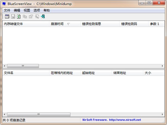Sort by 在堆栈内的地址 column header

coord(65,73)
